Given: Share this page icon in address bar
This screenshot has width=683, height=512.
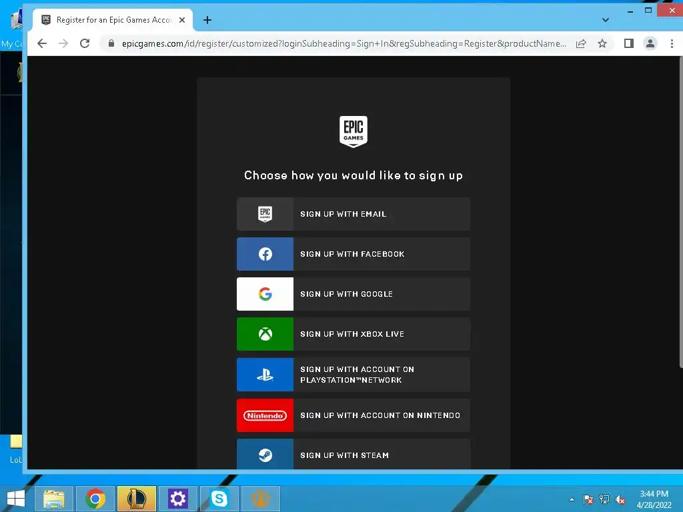Looking at the screenshot, I should (581, 43).
